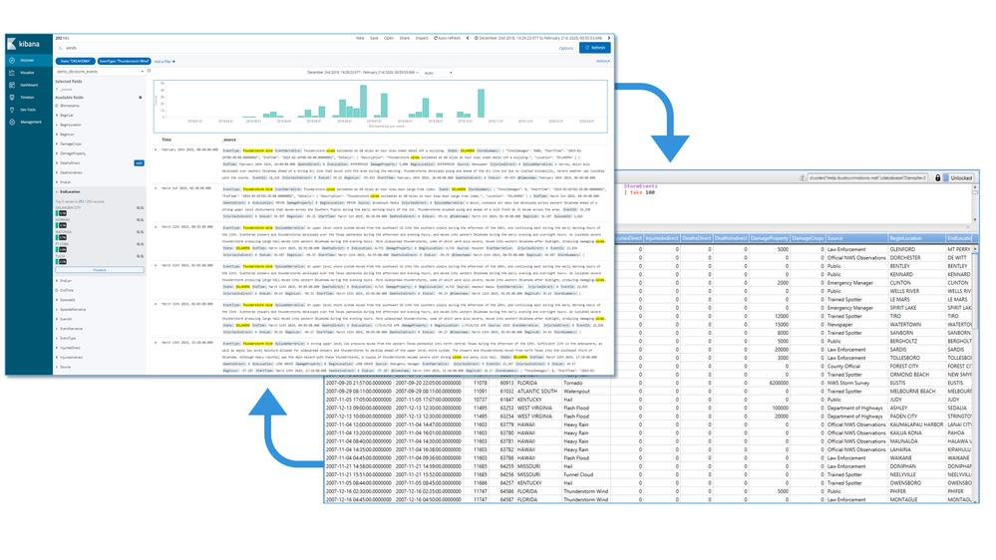996x560 pixels.
Task: Click the Kusto query editor text area
Action: pos(794,203)
